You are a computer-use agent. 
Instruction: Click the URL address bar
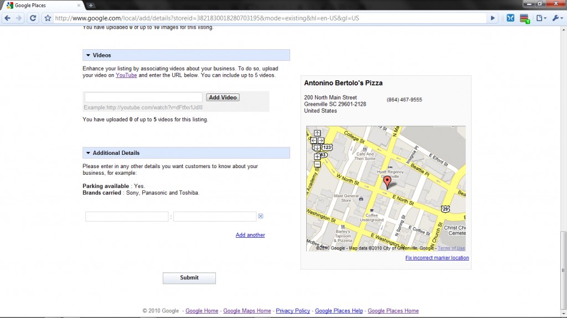point(267,18)
